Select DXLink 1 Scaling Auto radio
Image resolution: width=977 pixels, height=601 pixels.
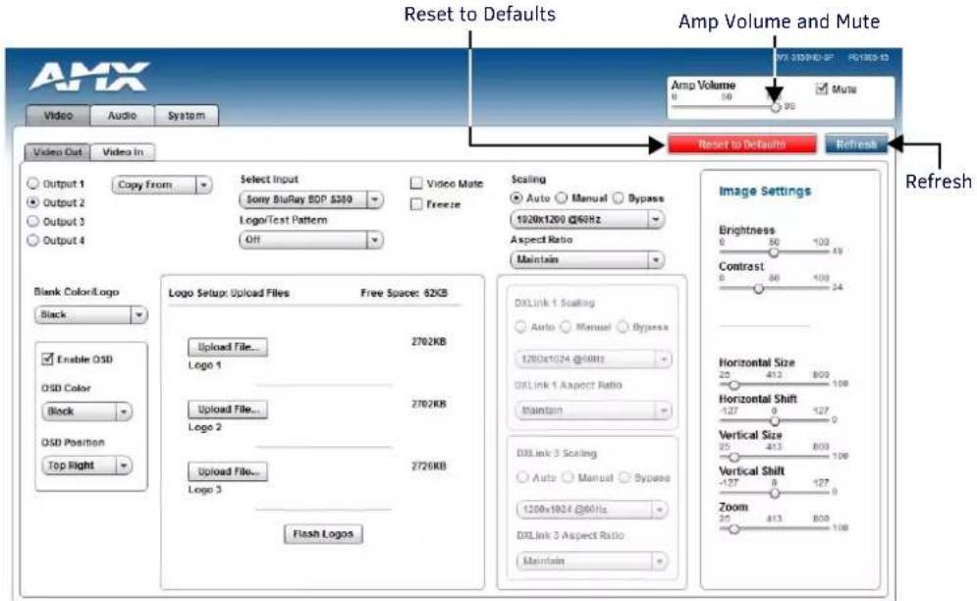pos(520,327)
